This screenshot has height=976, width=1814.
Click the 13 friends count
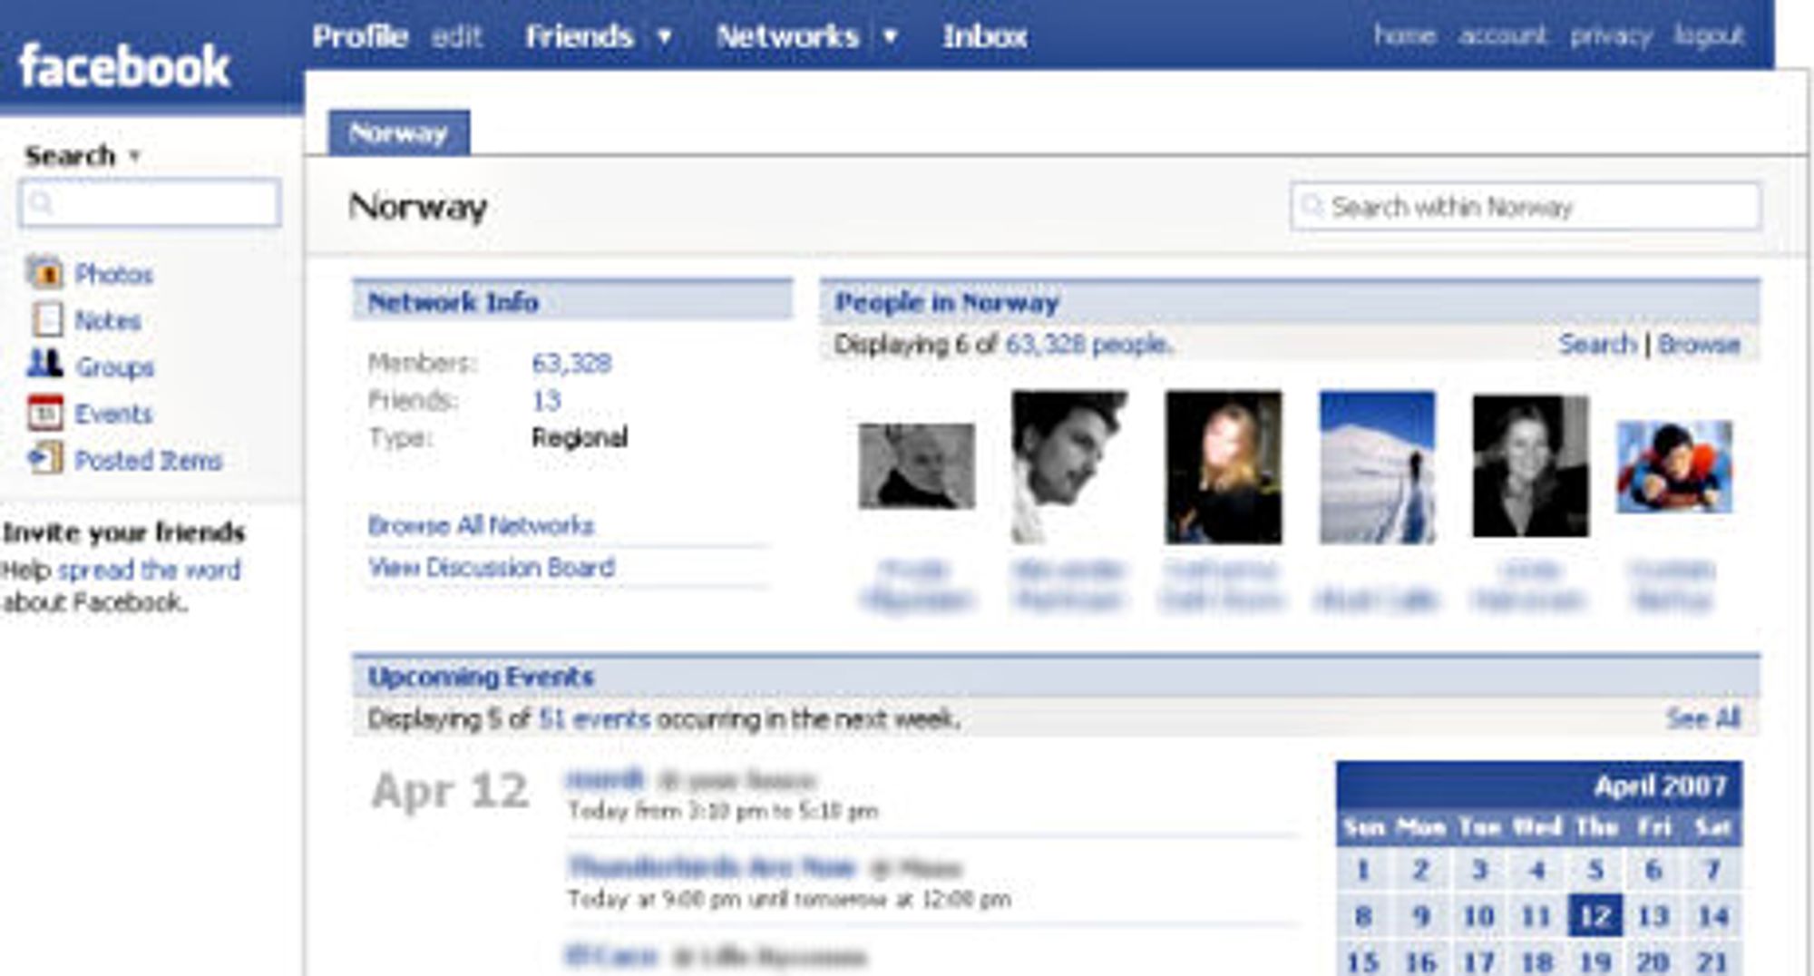click(546, 400)
